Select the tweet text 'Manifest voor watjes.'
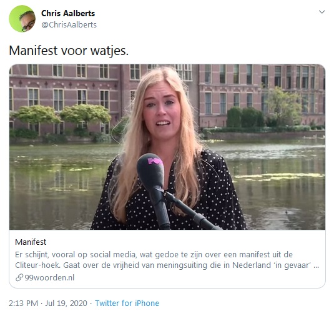The width and height of the screenshot is (334, 316). click(69, 51)
